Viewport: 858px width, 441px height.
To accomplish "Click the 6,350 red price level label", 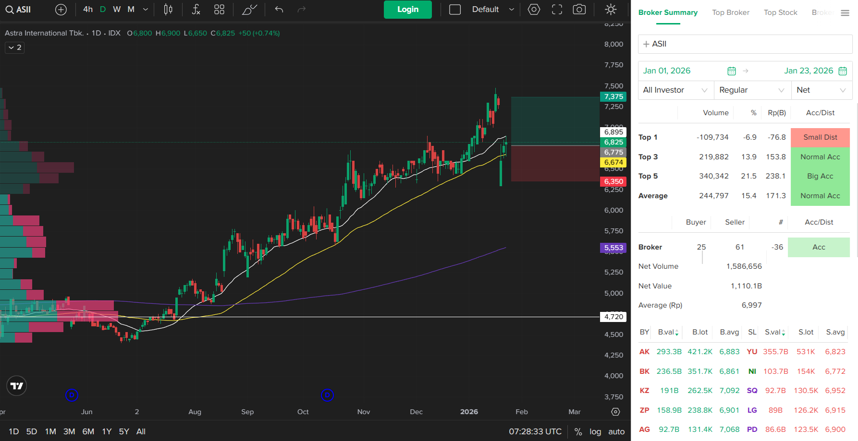I will (x=613, y=181).
